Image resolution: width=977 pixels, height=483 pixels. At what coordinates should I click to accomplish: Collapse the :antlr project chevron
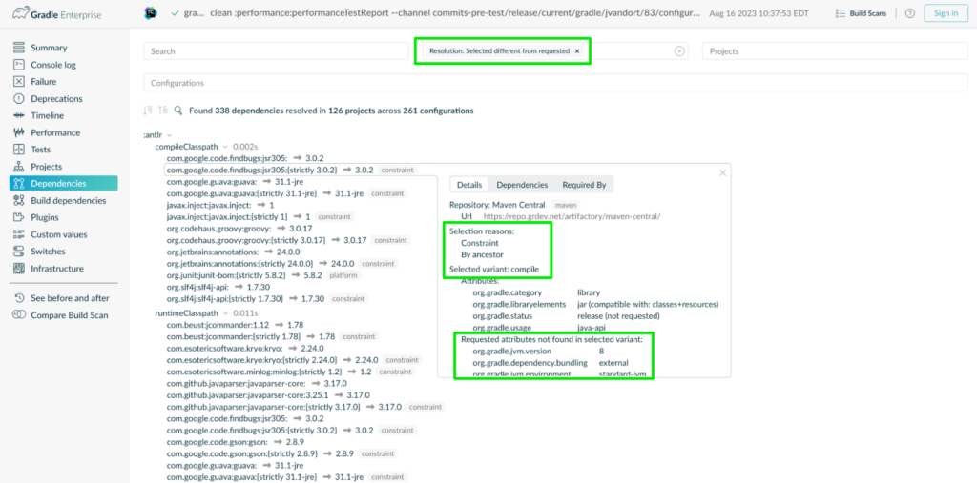169,135
